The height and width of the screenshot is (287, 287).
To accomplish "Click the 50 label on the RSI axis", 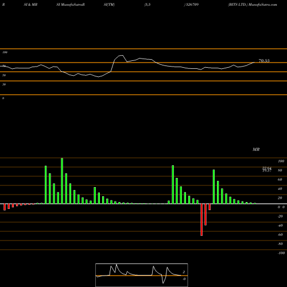I will (4, 75).
